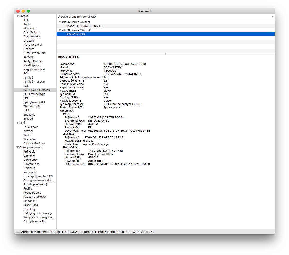Select SPI in sidebar
The width and height of the screenshot is (289, 255).
pos(26,98)
